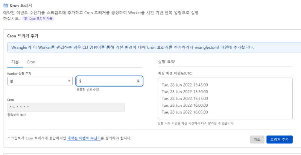This screenshot has width=301, height=155.
Task: Click the 실행 요약 section heading
Action: (166, 62)
